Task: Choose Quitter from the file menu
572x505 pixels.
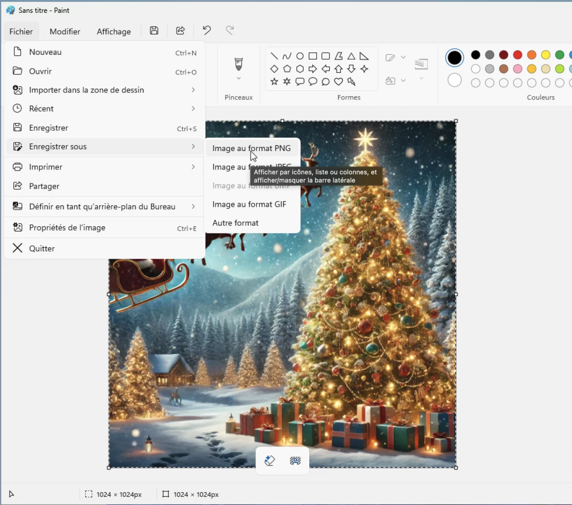Action: click(104, 248)
